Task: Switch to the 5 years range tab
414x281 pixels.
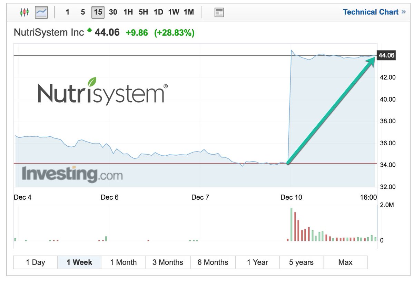Action: pos(301,262)
